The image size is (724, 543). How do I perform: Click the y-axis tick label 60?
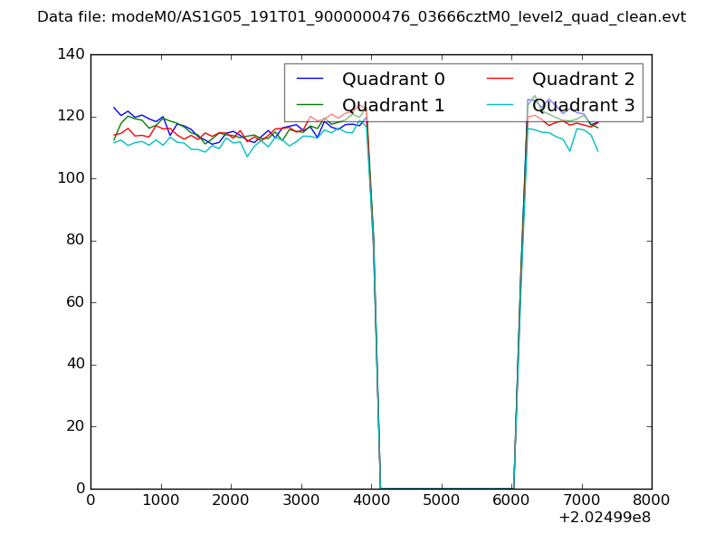(79, 302)
